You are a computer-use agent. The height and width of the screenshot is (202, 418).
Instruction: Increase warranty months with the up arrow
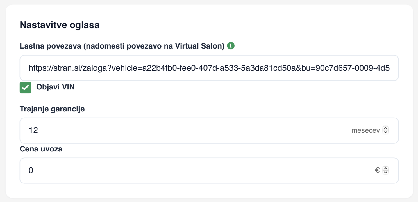click(x=386, y=128)
